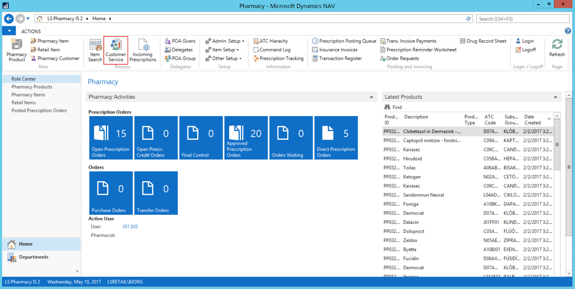
Task: Open the Customer Service ribbon icon
Action: [115, 50]
